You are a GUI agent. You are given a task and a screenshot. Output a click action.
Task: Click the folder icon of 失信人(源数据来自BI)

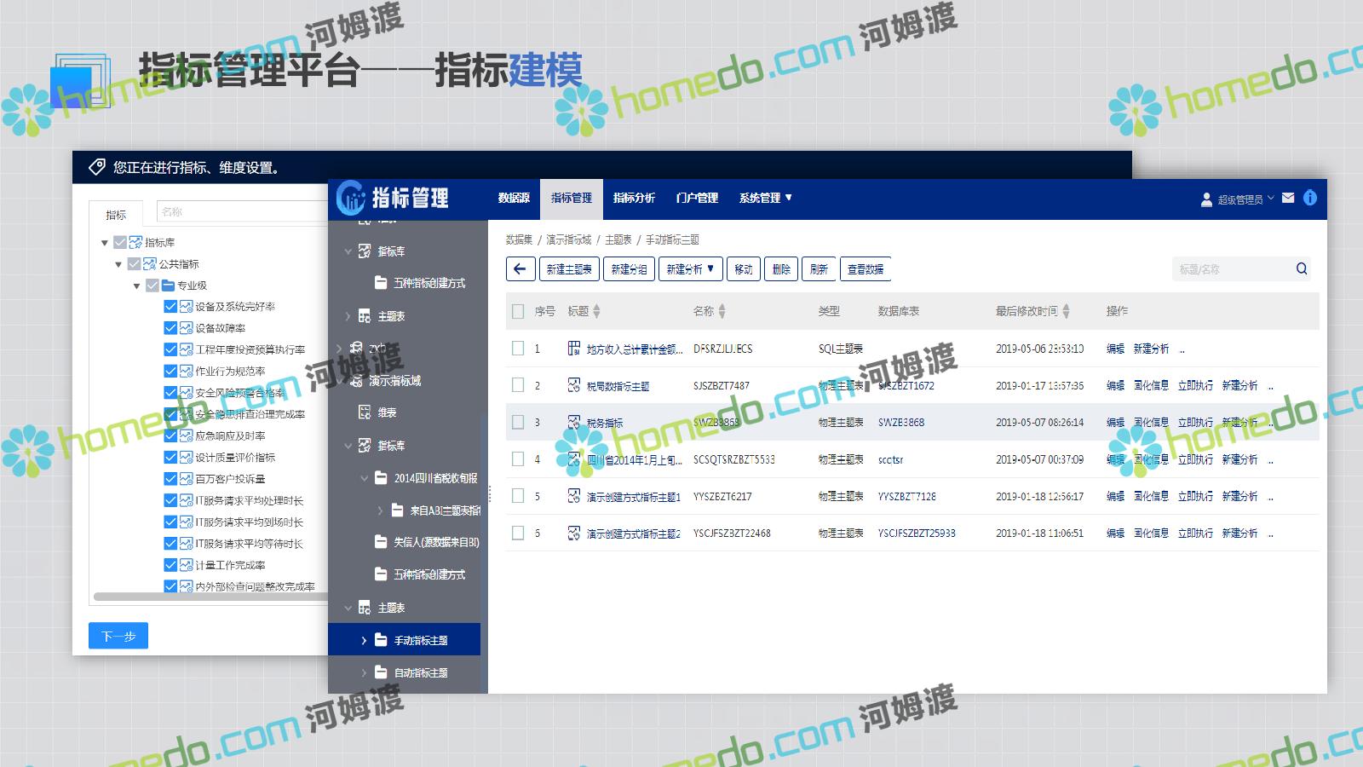click(382, 542)
